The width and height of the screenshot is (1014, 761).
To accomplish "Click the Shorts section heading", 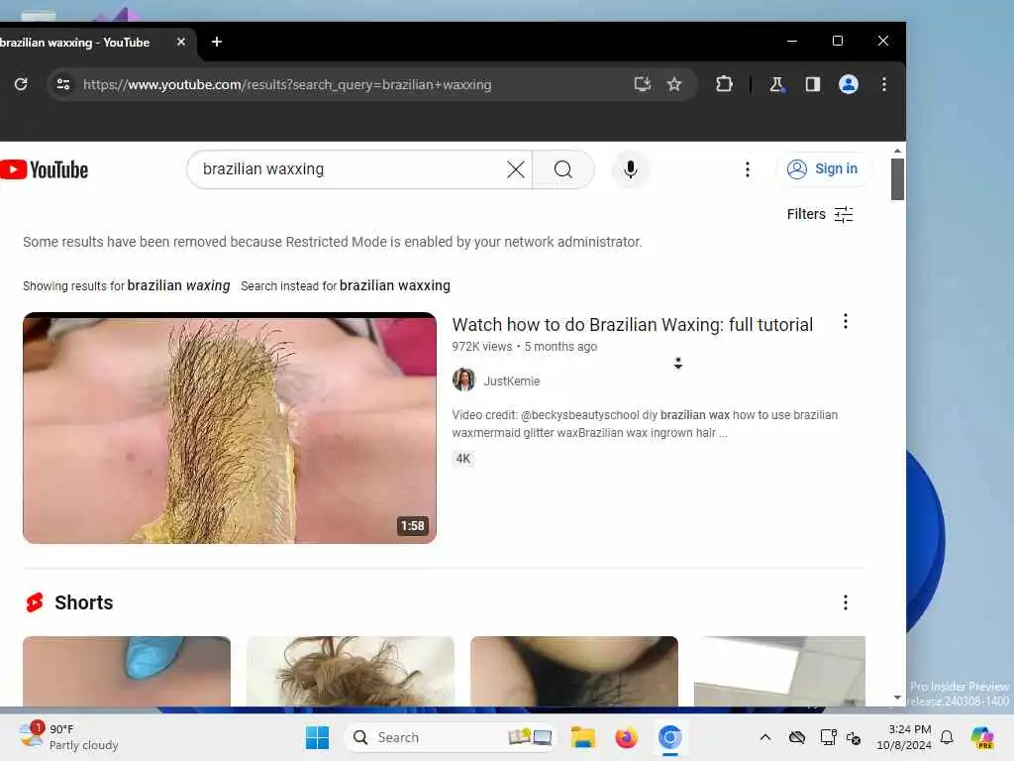I will point(83,602).
